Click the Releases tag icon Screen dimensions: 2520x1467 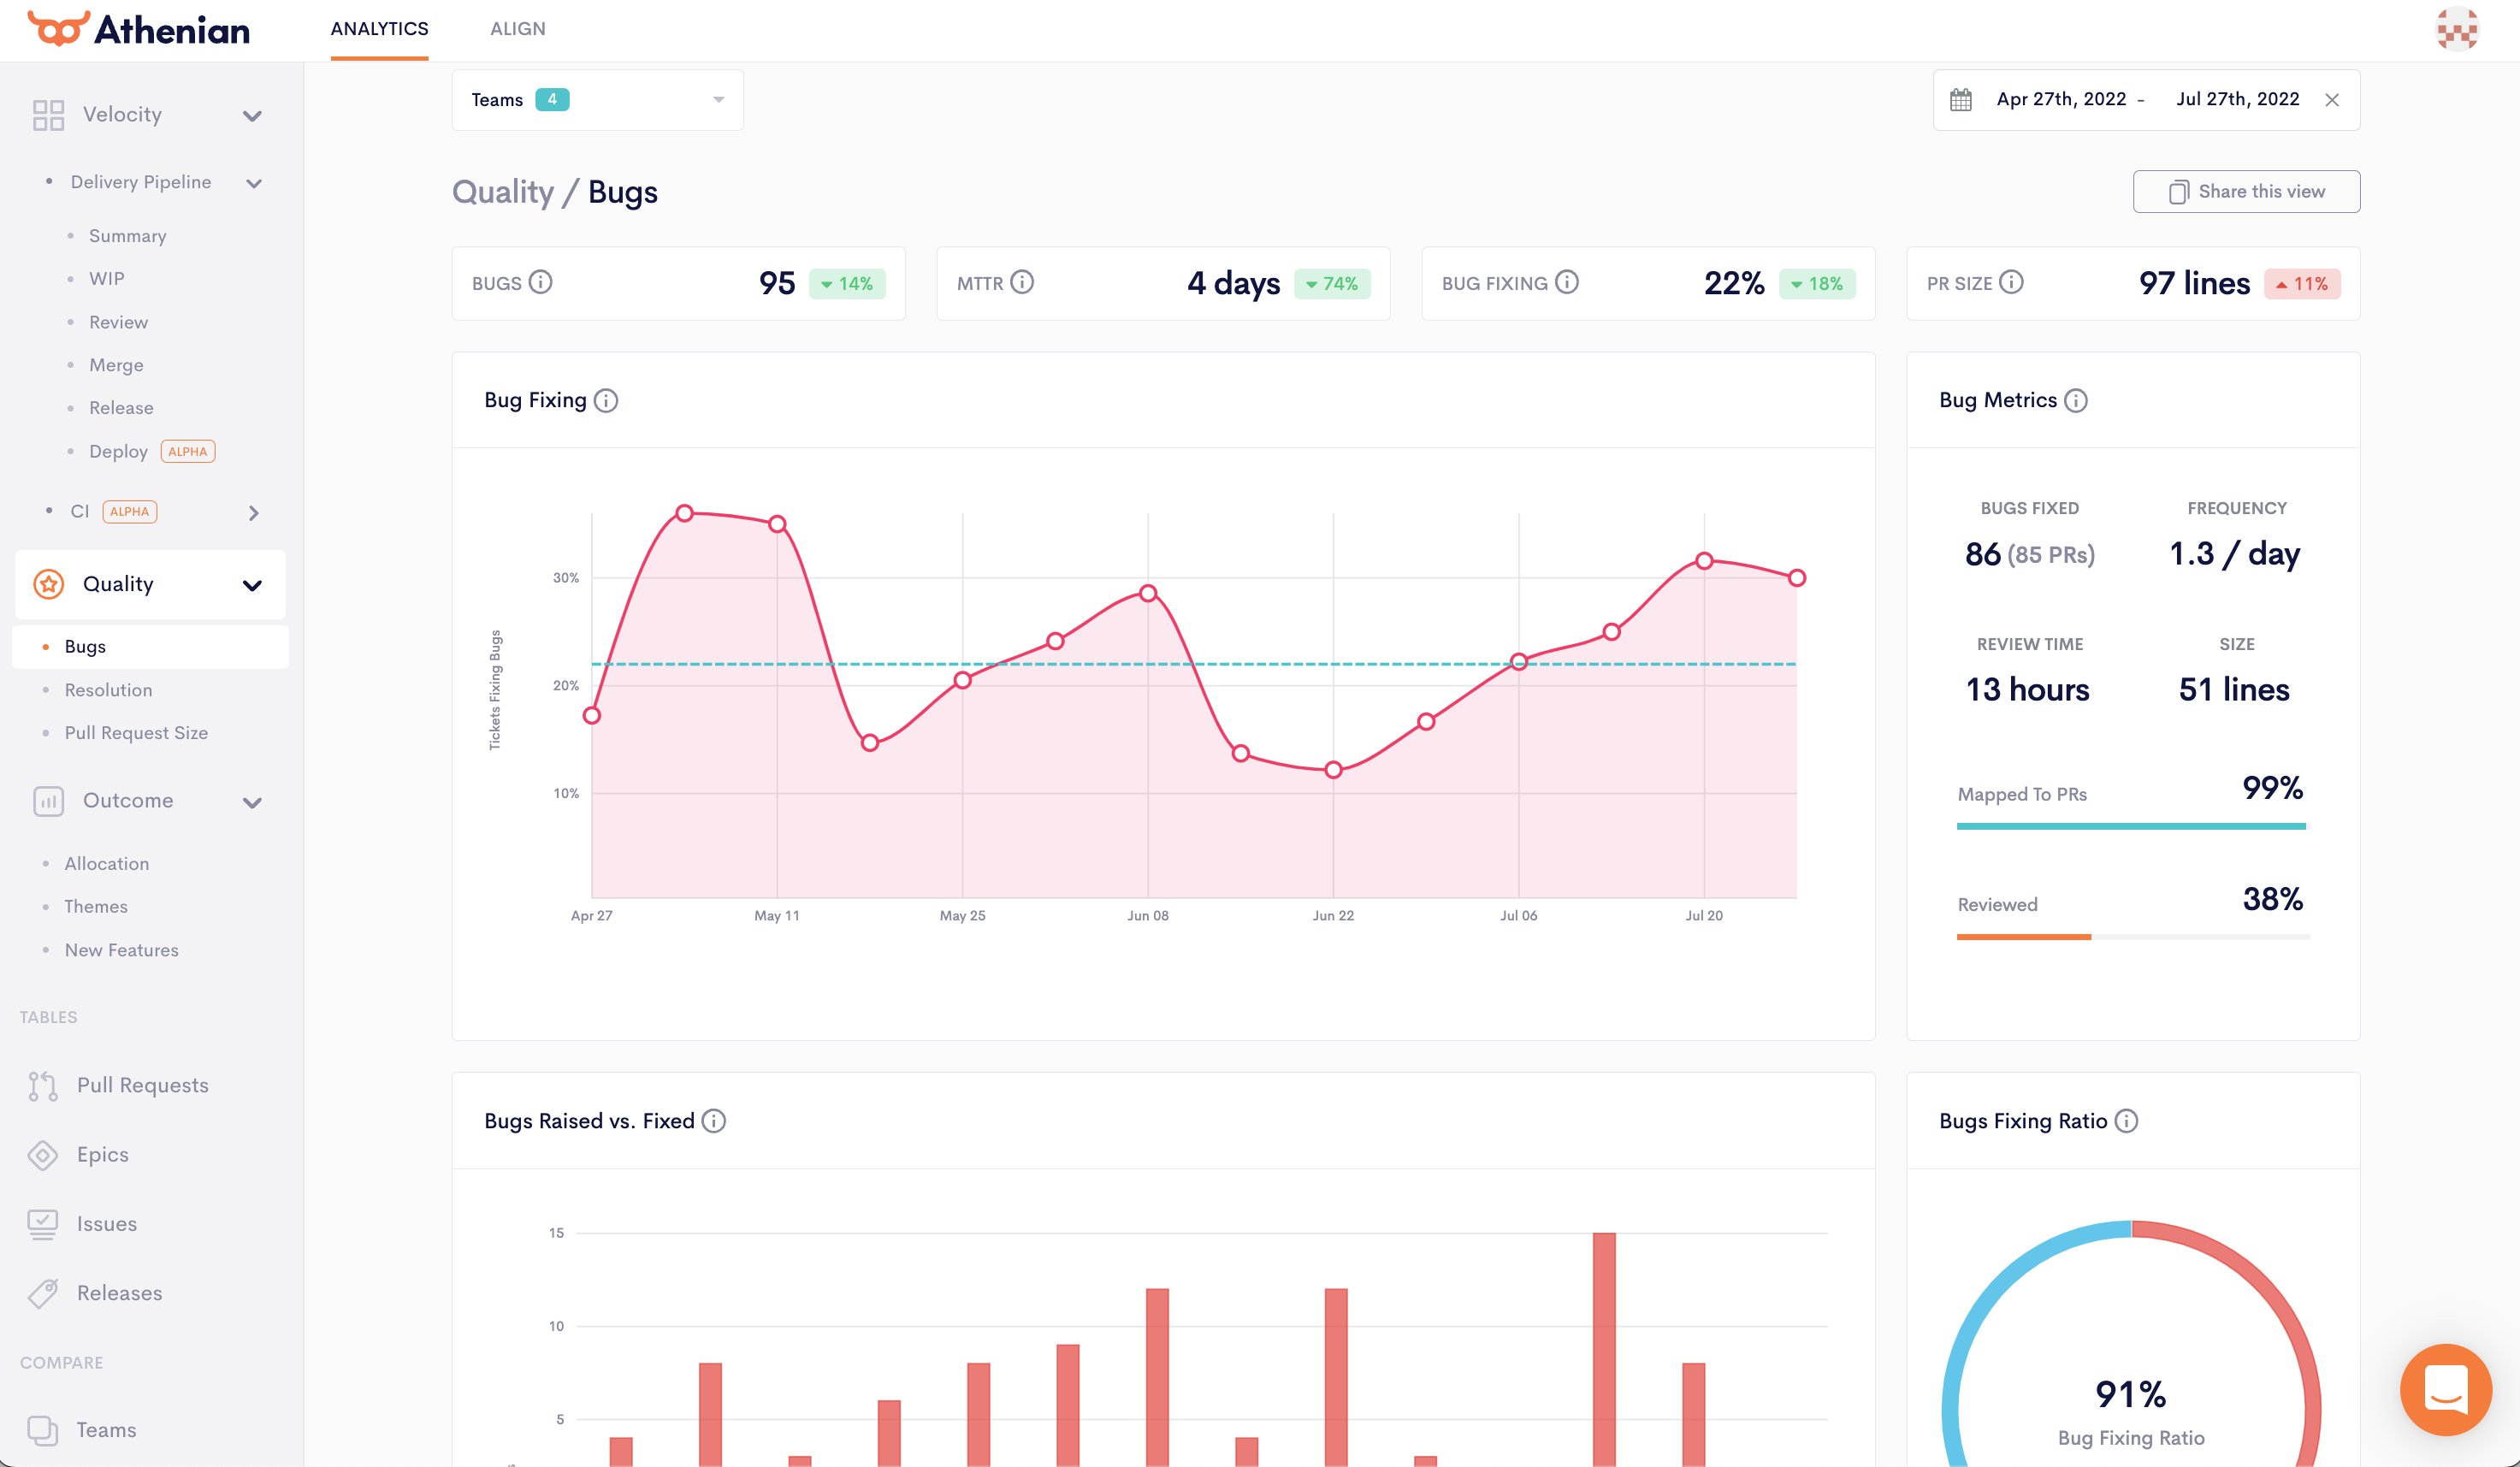pos(43,1293)
